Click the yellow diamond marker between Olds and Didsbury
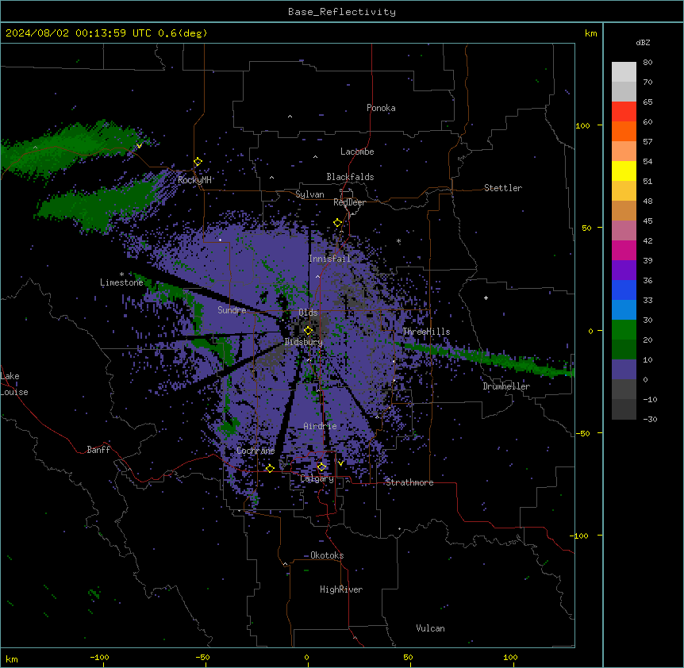The image size is (684, 668). [x=308, y=331]
